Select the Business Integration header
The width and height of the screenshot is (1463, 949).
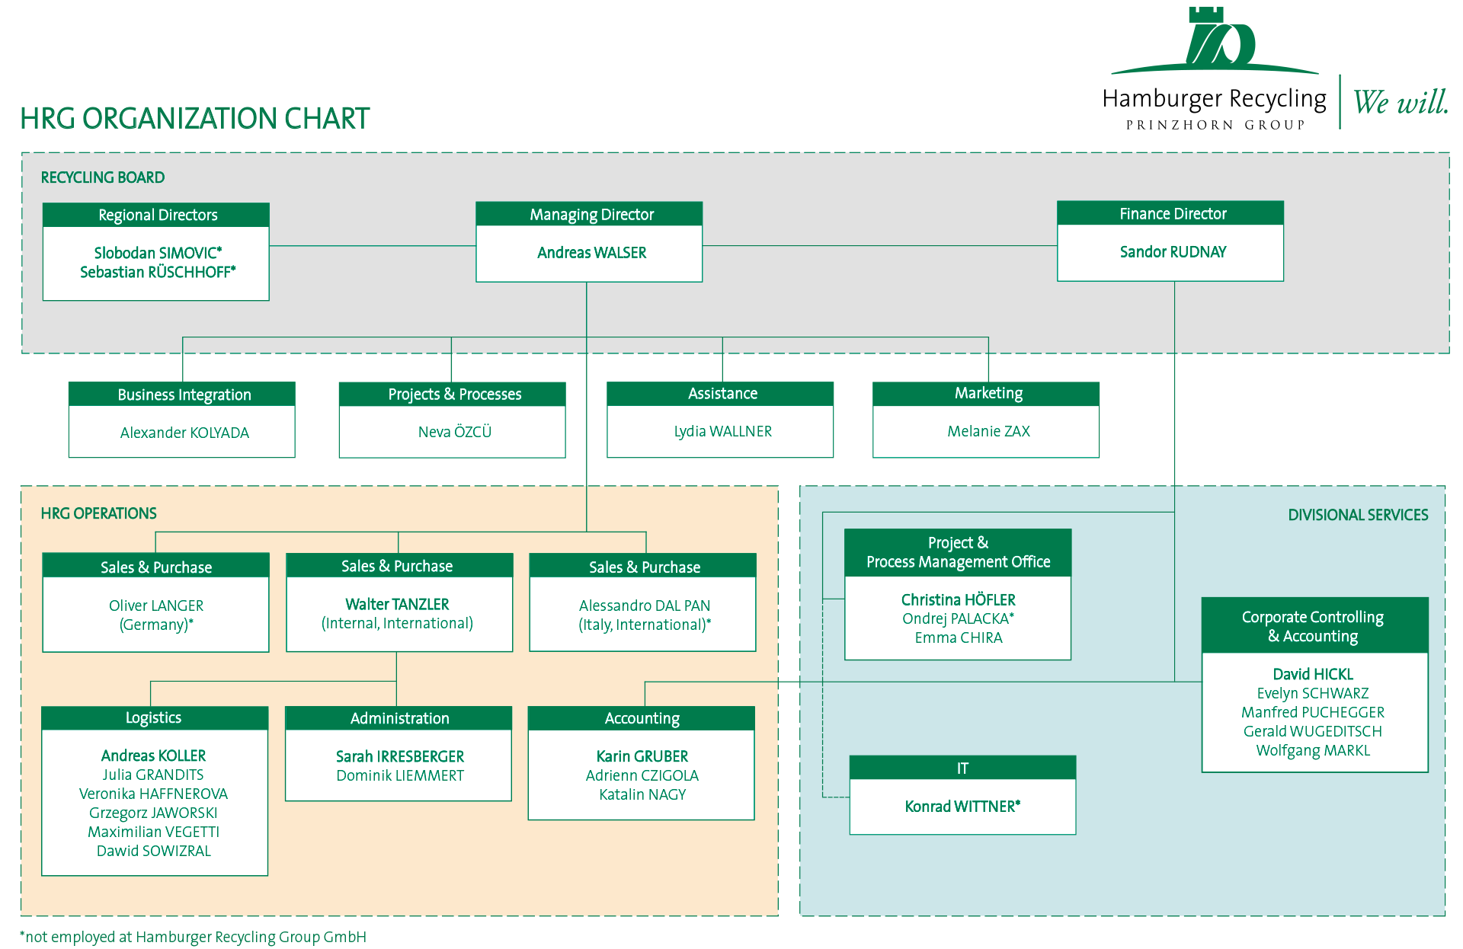click(182, 394)
